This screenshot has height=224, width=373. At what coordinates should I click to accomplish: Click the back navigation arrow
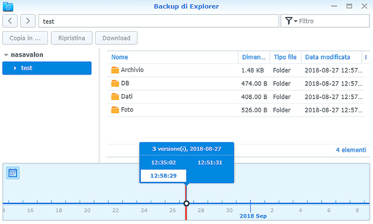[11, 21]
